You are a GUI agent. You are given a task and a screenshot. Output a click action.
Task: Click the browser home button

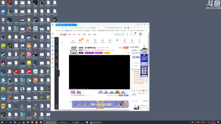pyautogui.click(x=66, y=28)
